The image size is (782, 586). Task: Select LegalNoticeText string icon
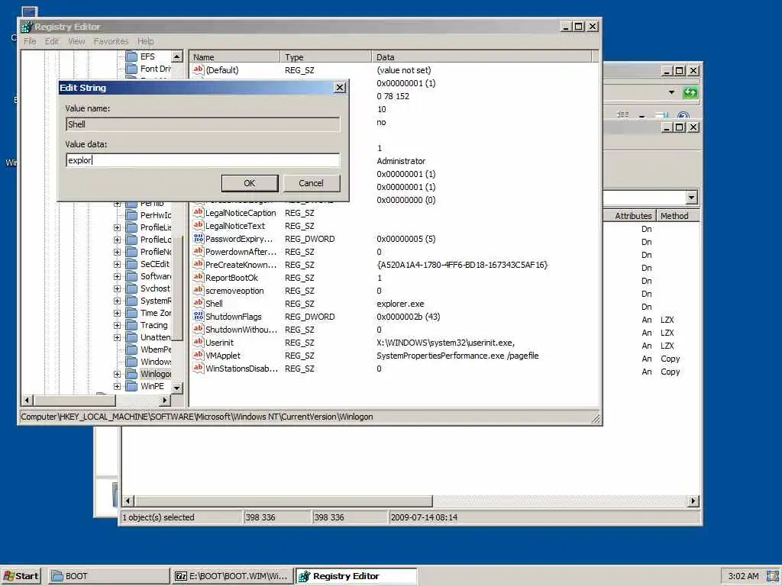[x=198, y=225]
